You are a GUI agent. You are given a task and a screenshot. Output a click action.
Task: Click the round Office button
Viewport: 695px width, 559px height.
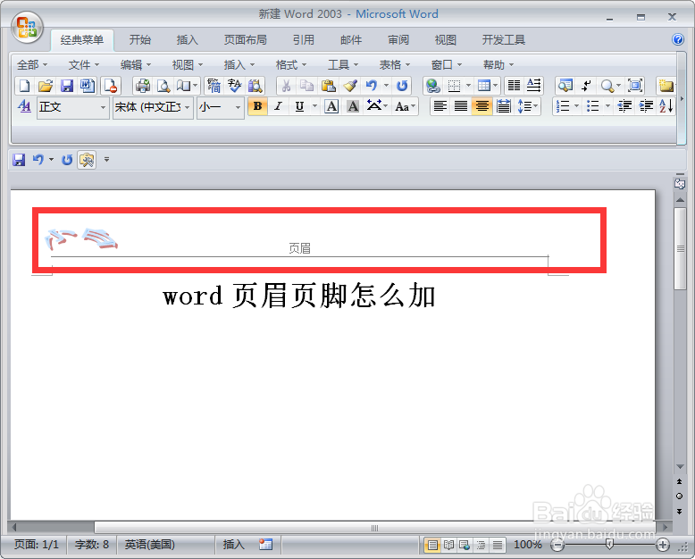click(x=27, y=28)
